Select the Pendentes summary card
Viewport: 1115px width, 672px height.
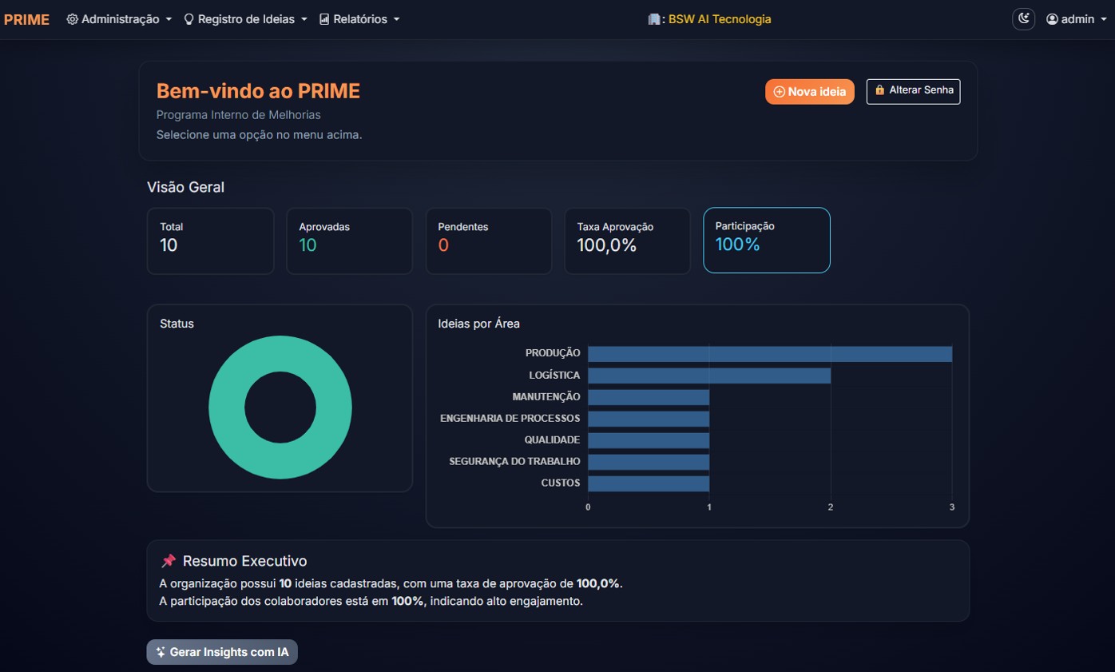point(489,241)
